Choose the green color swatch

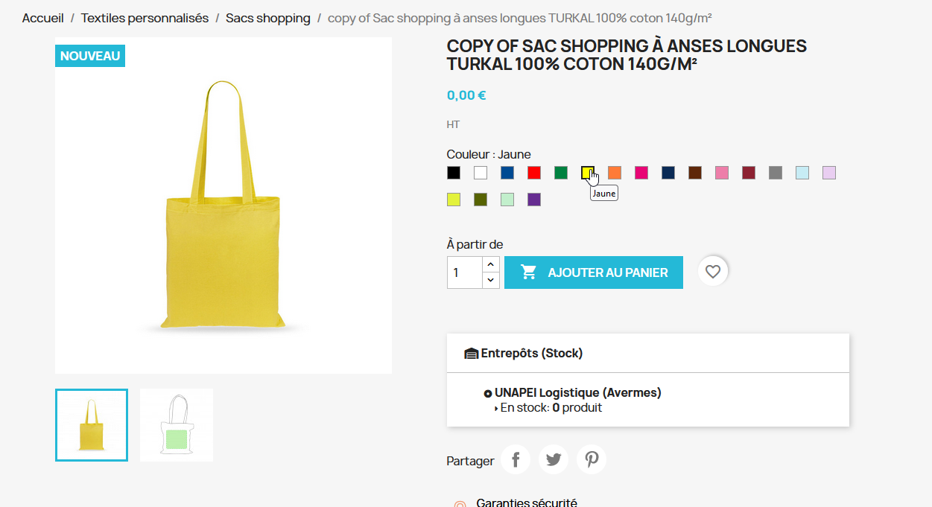coord(561,173)
